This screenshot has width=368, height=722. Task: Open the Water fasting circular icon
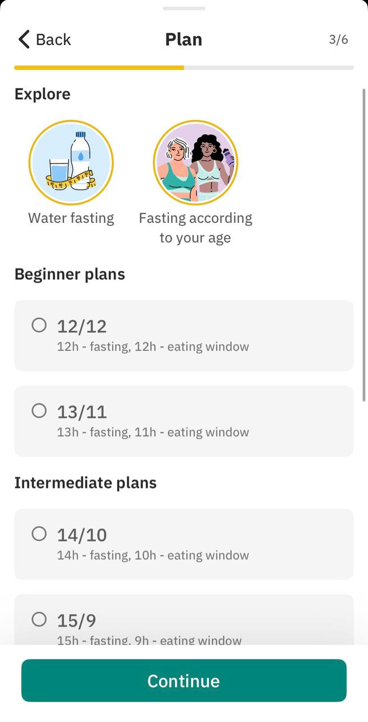[x=71, y=162]
